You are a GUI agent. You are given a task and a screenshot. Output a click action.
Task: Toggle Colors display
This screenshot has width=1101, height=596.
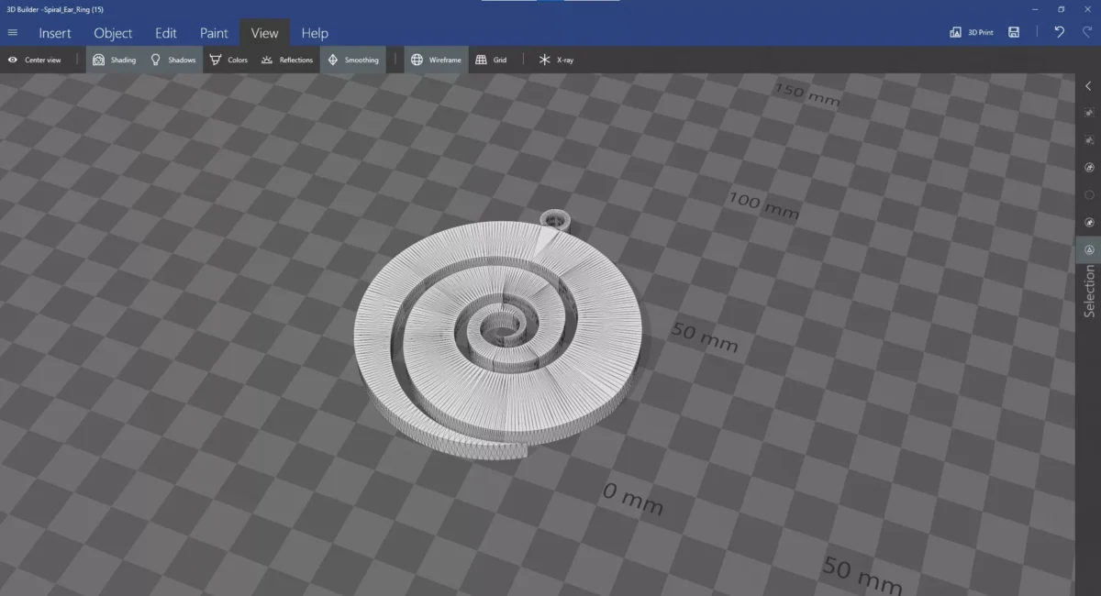(228, 60)
